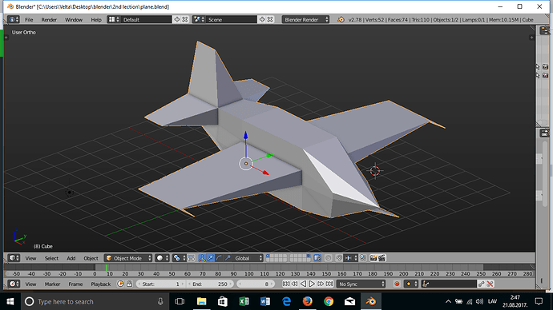Open Firefox from the Windows taskbar
This screenshot has width=553, height=310.
pos(307,301)
